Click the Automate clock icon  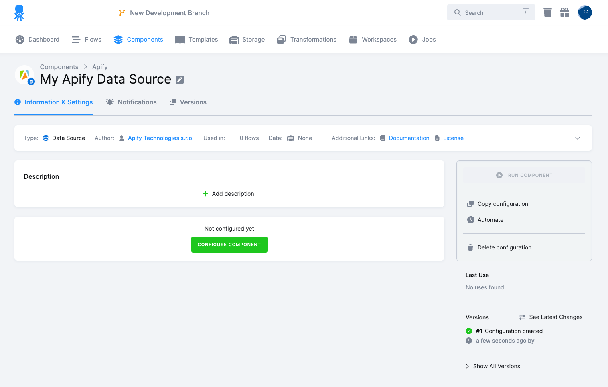[x=470, y=219]
